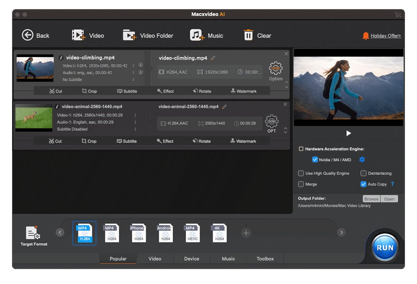Switch to the Video tab

click(x=155, y=259)
